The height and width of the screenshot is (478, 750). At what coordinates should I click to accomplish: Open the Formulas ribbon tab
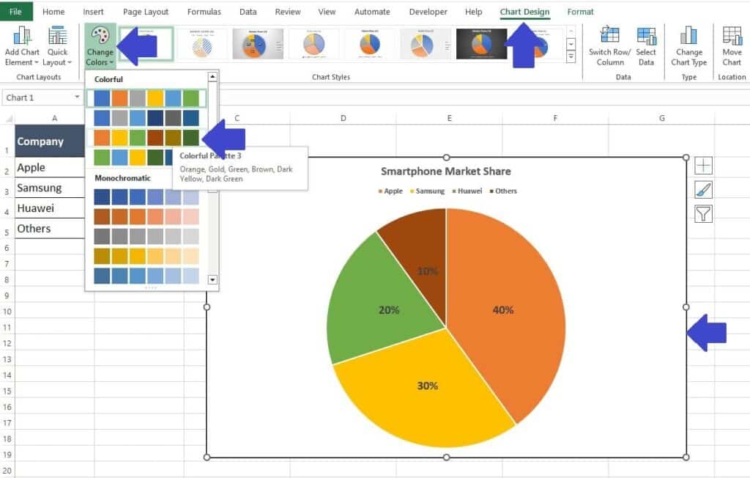coord(204,12)
